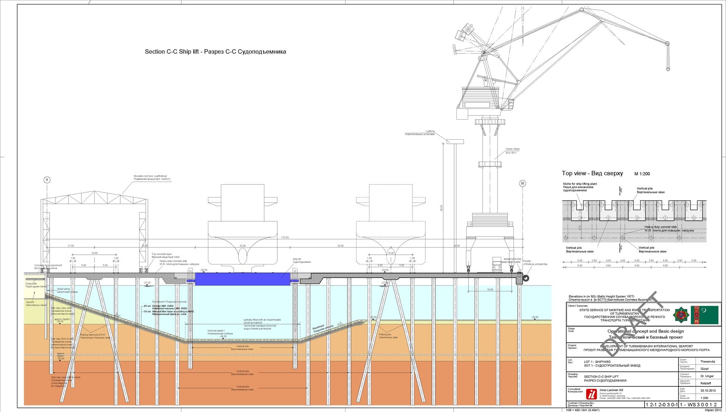Click the axis marker circle labeled III
This screenshot has width=726, height=412.
(523, 183)
